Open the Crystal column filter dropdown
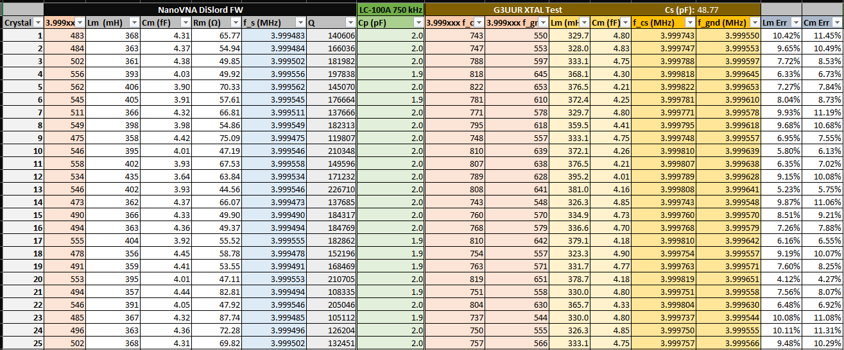The height and width of the screenshot is (350, 844). click(38, 23)
